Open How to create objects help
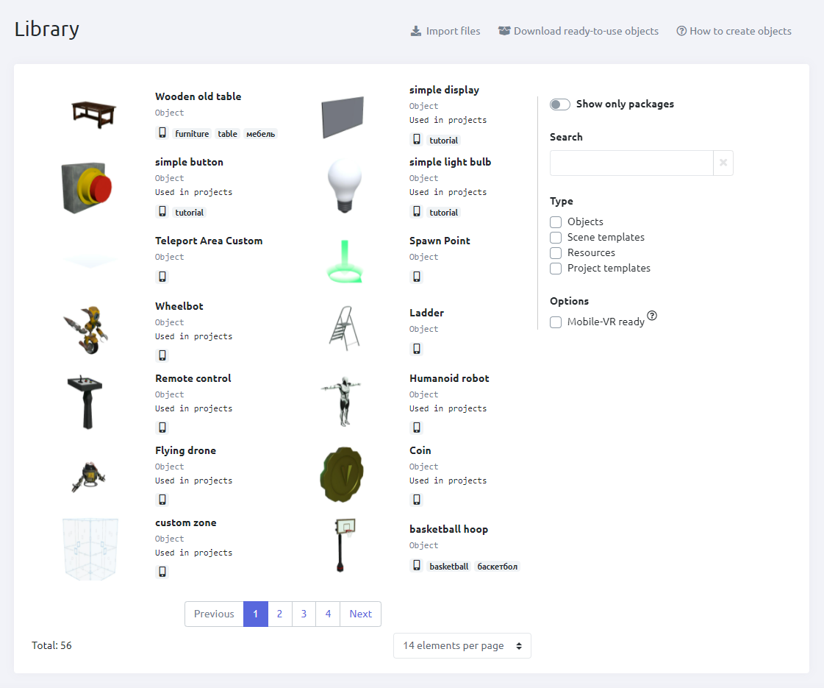 tap(734, 31)
